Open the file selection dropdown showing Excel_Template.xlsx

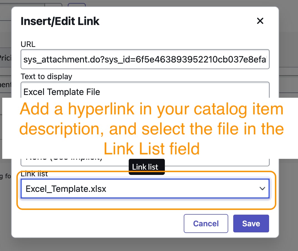(145, 189)
